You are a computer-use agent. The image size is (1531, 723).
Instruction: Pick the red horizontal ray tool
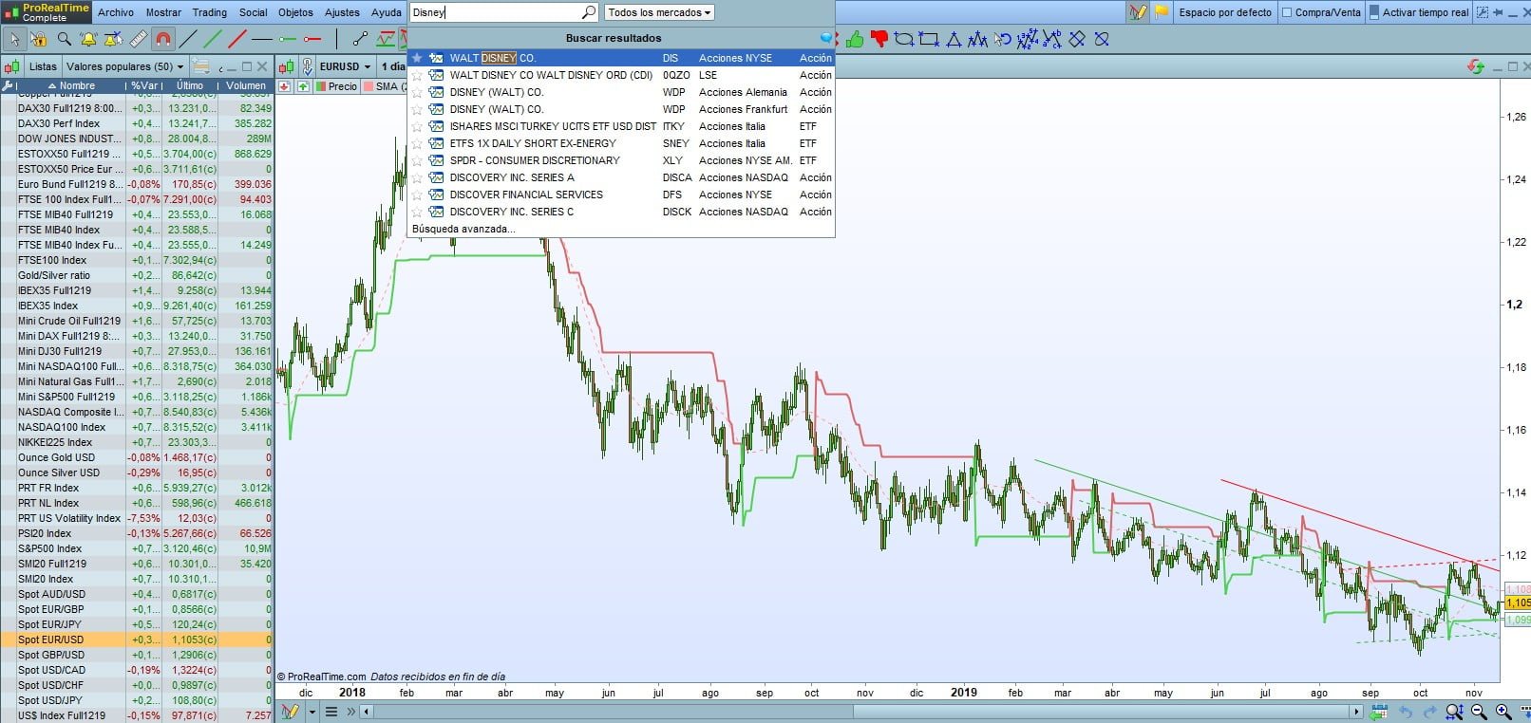click(x=312, y=39)
